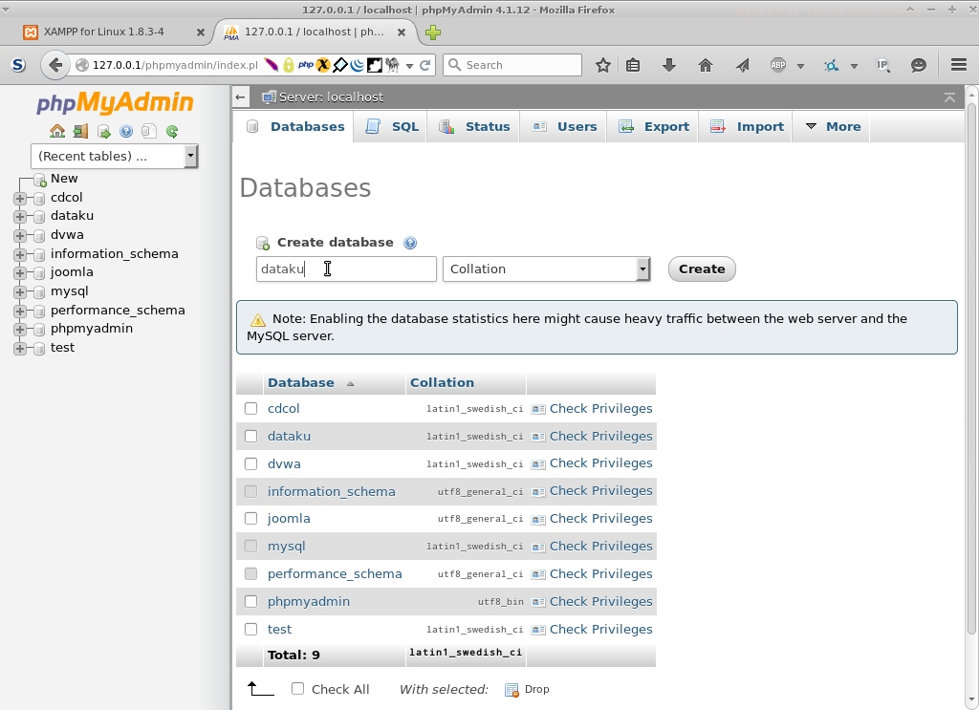Screen dimensions: 979x710
Task: Tick the checkbox for phpmyadmin database
Action: pyautogui.click(x=251, y=601)
